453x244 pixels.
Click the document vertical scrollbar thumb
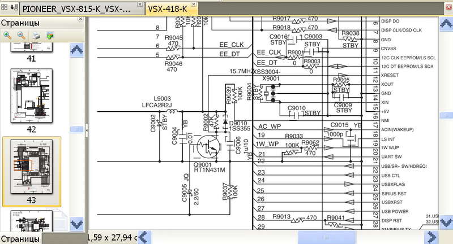pos(446,115)
